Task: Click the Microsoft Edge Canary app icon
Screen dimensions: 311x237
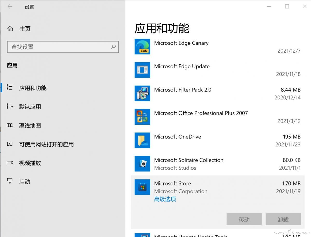Action: pyautogui.click(x=142, y=47)
